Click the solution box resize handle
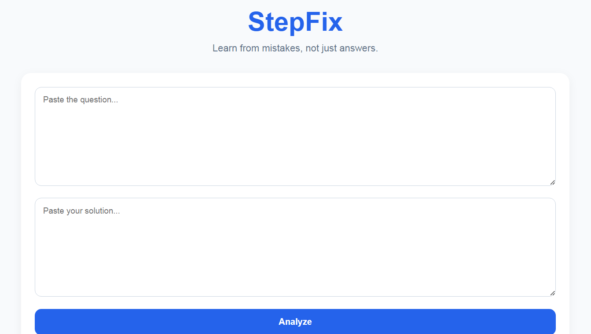The width and height of the screenshot is (591, 334). (x=552, y=293)
